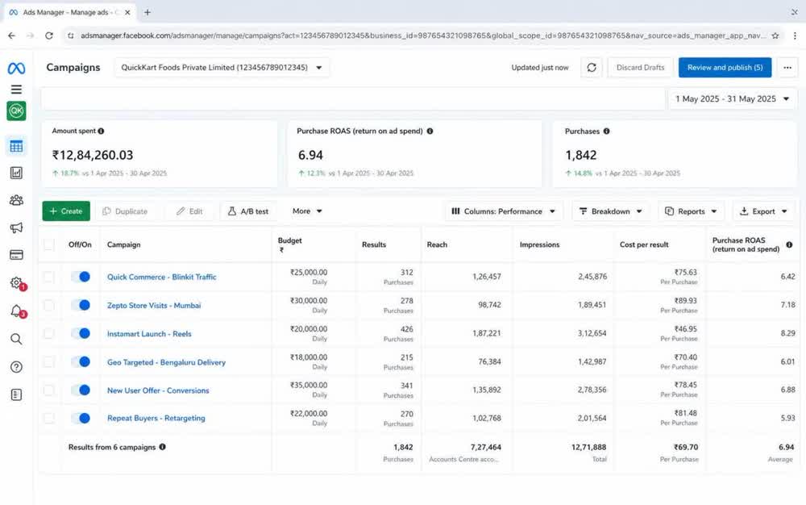Open the hamburger menu in sidebar

coord(16,90)
